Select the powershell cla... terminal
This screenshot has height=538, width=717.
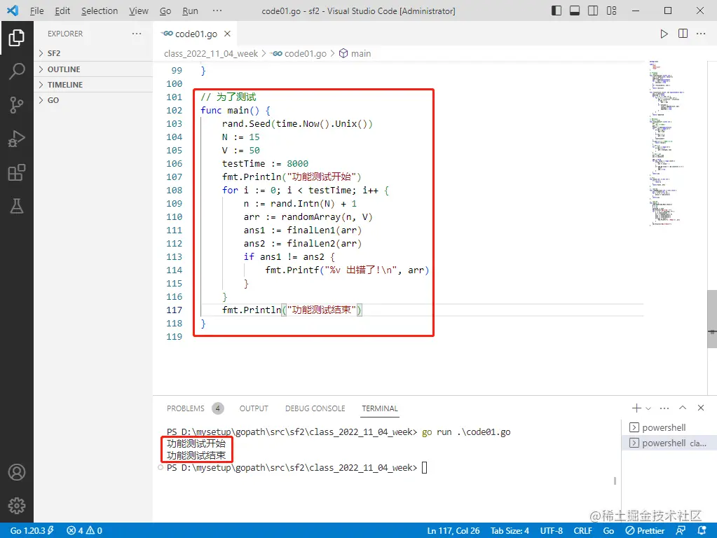669,443
